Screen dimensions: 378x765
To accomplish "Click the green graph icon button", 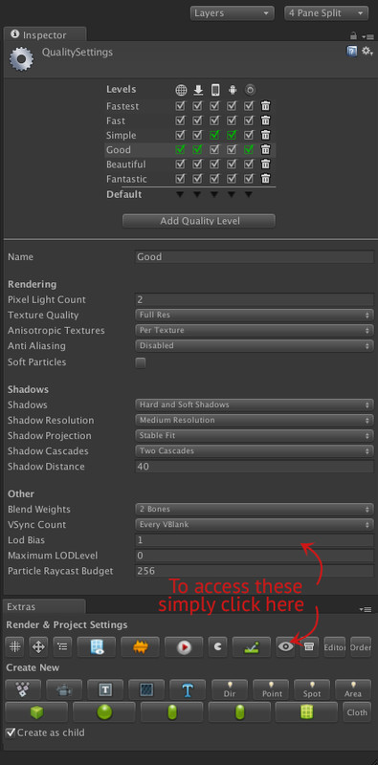I will (252, 647).
